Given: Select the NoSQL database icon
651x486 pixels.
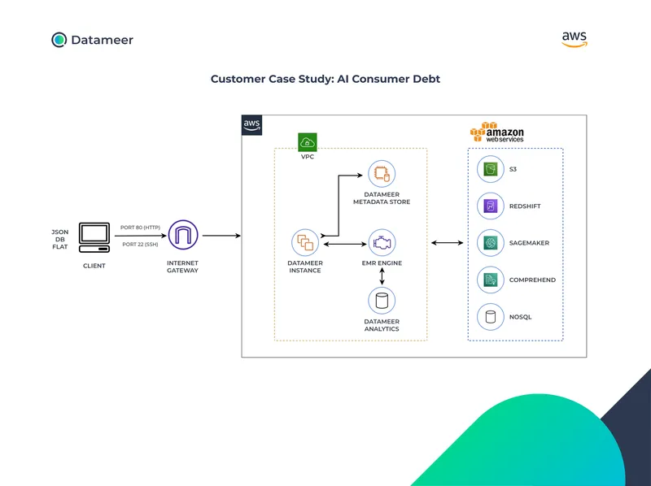Looking at the screenshot, I should click(491, 317).
